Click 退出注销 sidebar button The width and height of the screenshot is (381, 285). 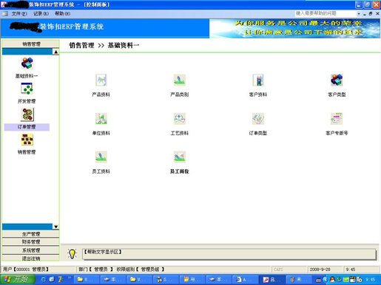[31, 258]
